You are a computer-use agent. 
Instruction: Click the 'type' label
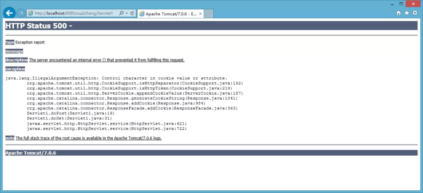(10, 43)
